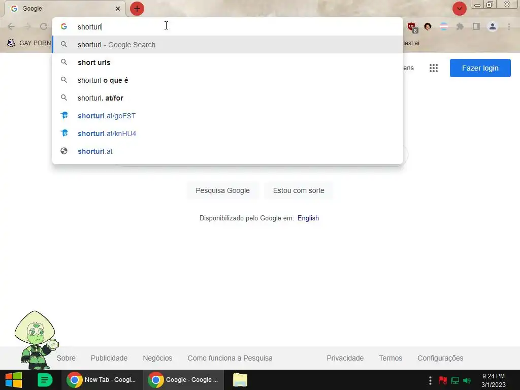Choose the 'shorturl o que é' suggestion
This screenshot has width=520, height=390.
(x=227, y=80)
